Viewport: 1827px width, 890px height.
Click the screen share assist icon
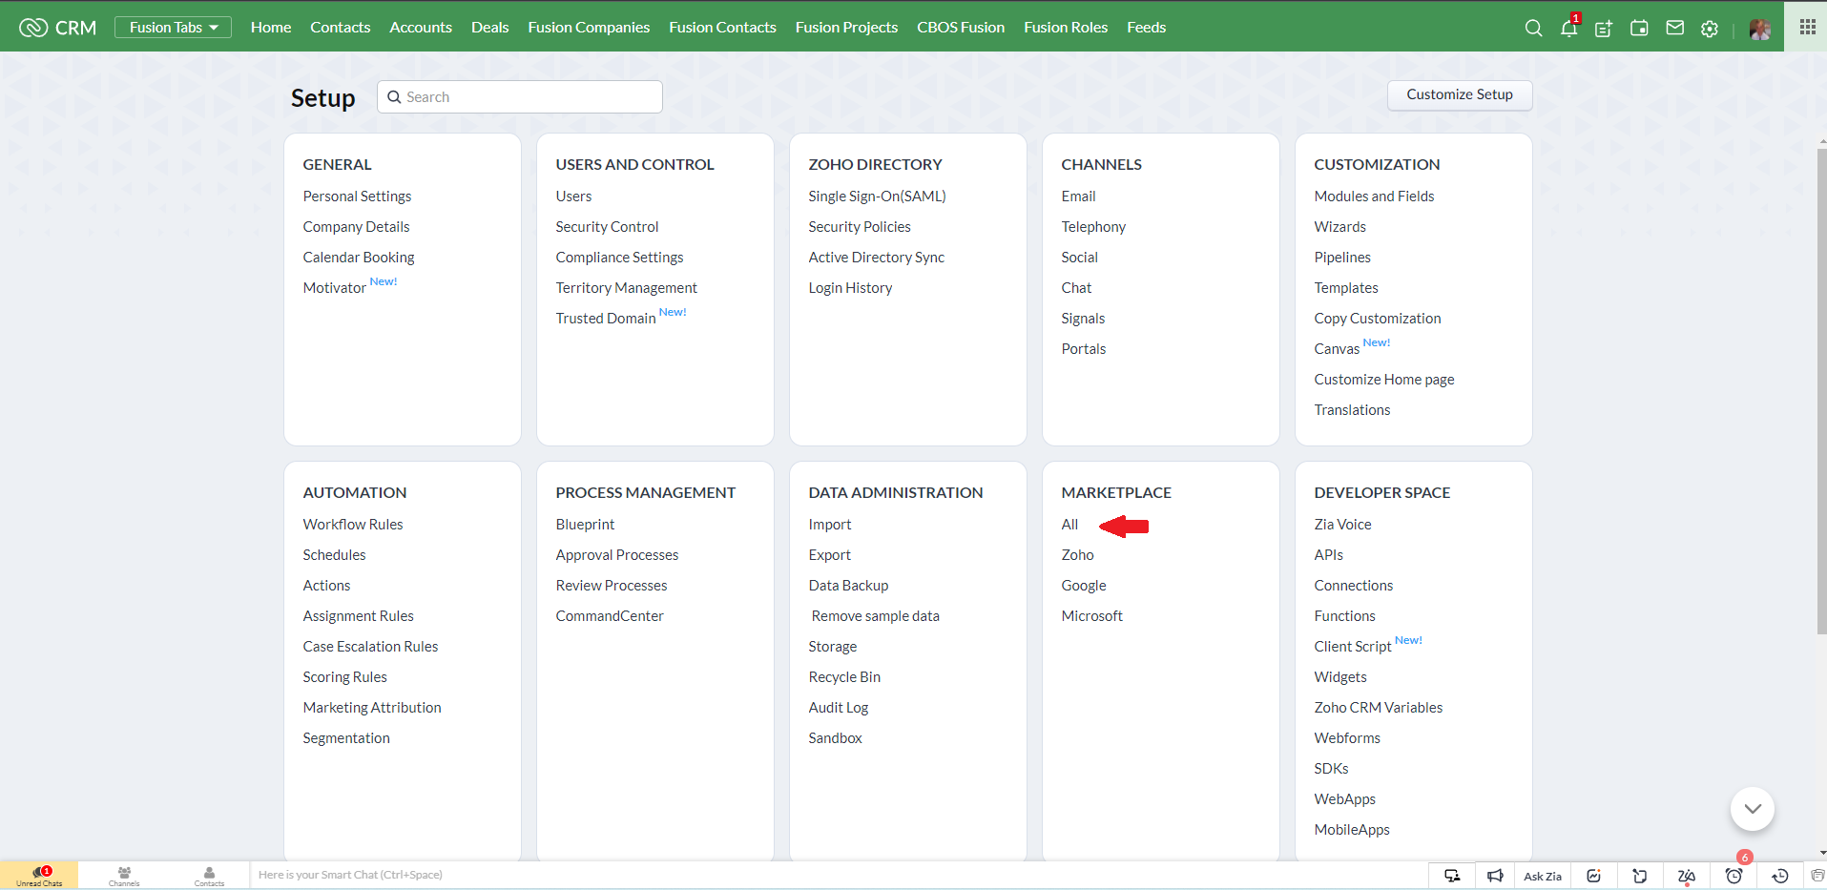click(1452, 876)
